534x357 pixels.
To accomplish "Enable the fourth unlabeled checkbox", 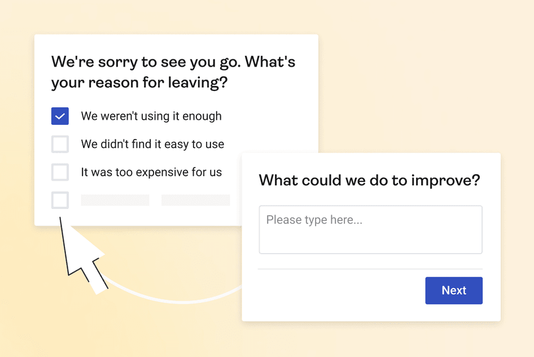I will tap(60, 200).
